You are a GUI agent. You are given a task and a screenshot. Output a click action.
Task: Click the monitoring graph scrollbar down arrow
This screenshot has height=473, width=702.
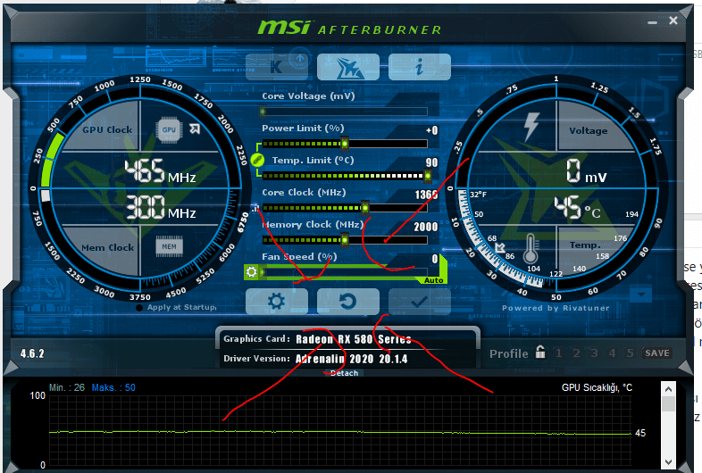668,461
